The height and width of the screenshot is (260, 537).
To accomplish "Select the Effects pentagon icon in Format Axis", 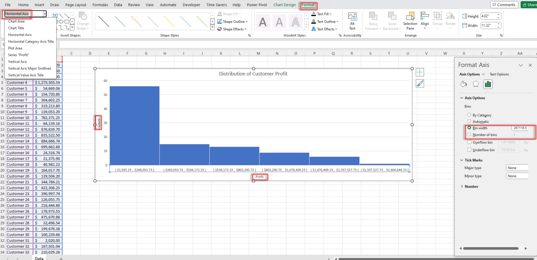I will click(475, 84).
